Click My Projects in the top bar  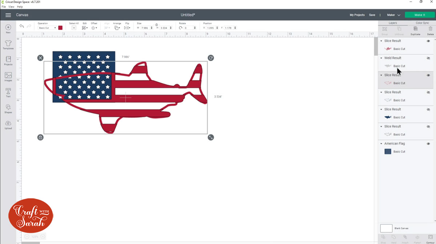(x=357, y=15)
